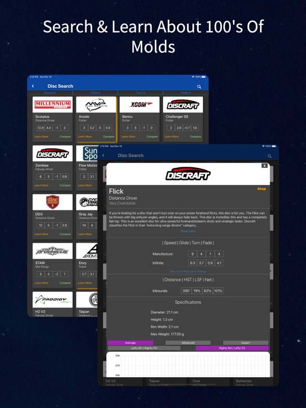
Task: Open XCOM logo on Bennu card
Action: click(140, 105)
